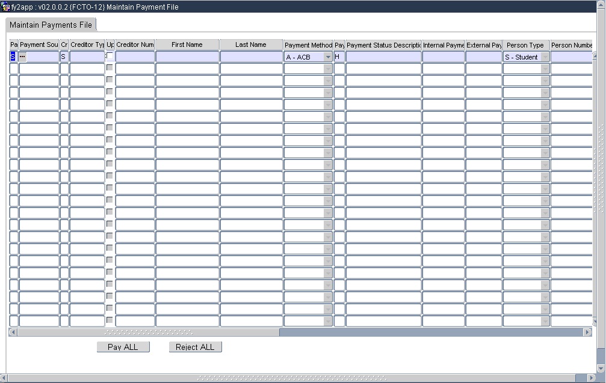Image resolution: width=606 pixels, height=383 pixels.
Task: Open the Payment Method dropdown on the second row
Action: click(328, 67)
